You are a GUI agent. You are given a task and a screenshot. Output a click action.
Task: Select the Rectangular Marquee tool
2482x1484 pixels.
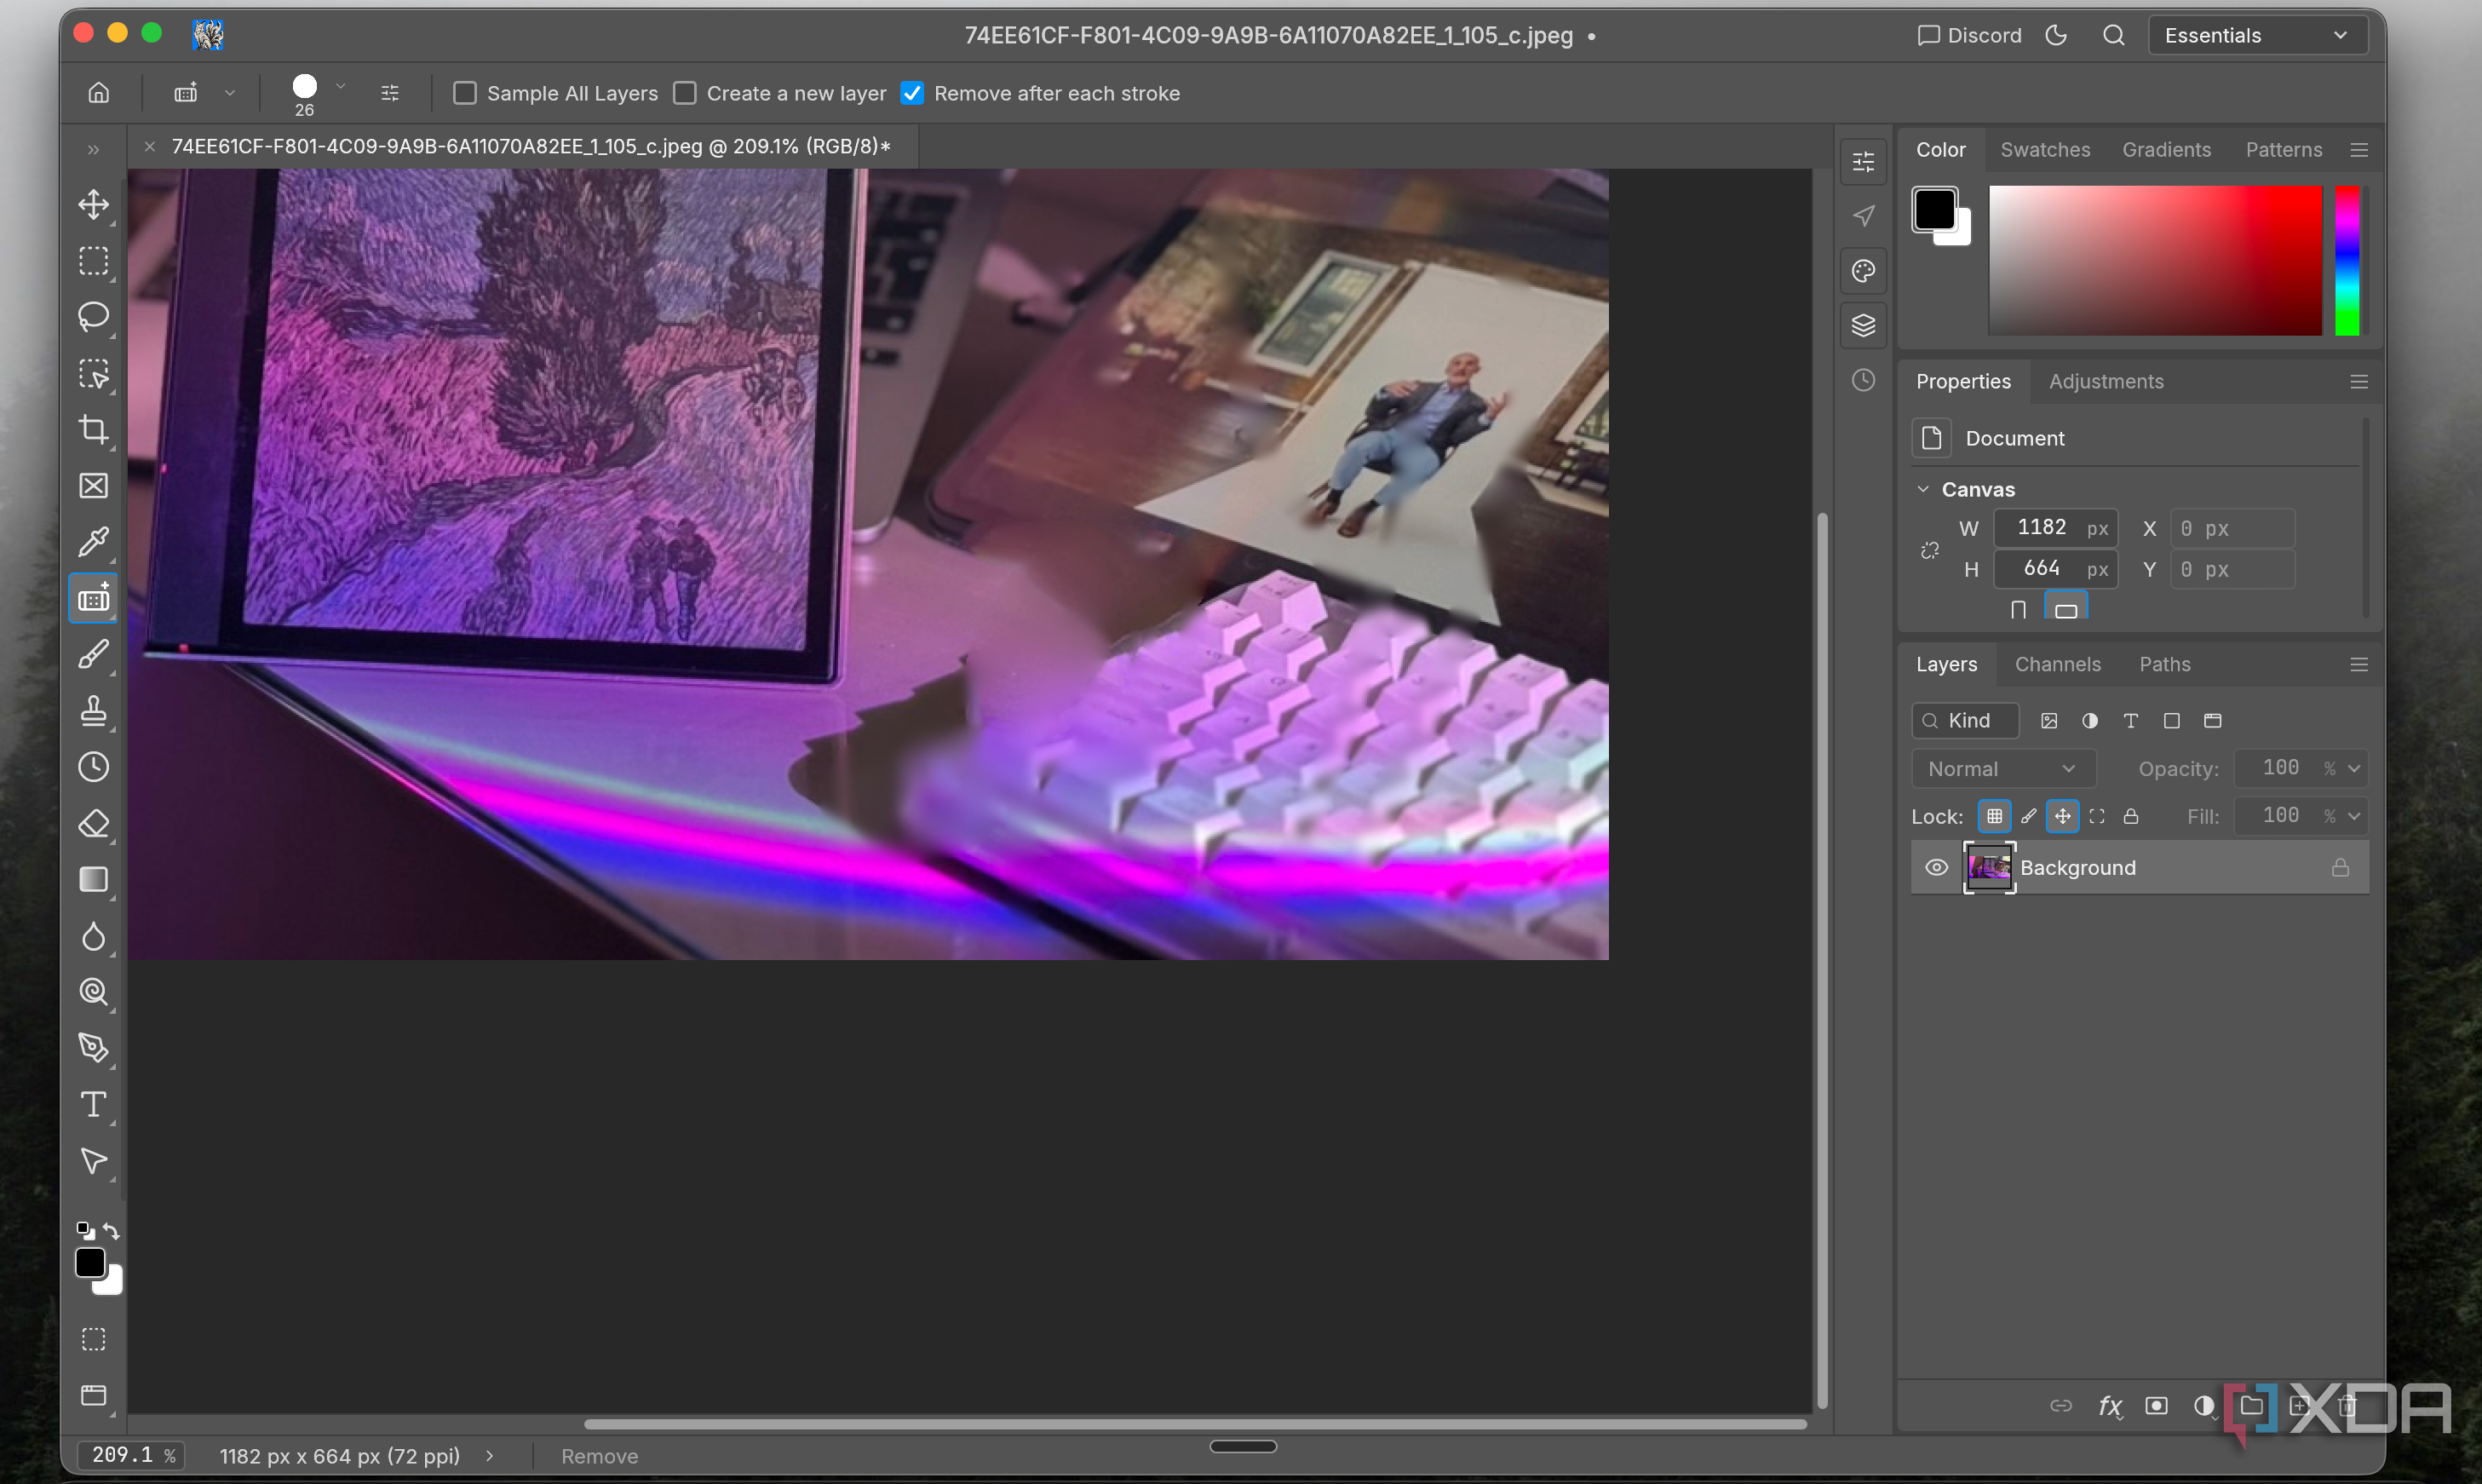[x=93, y=261]
